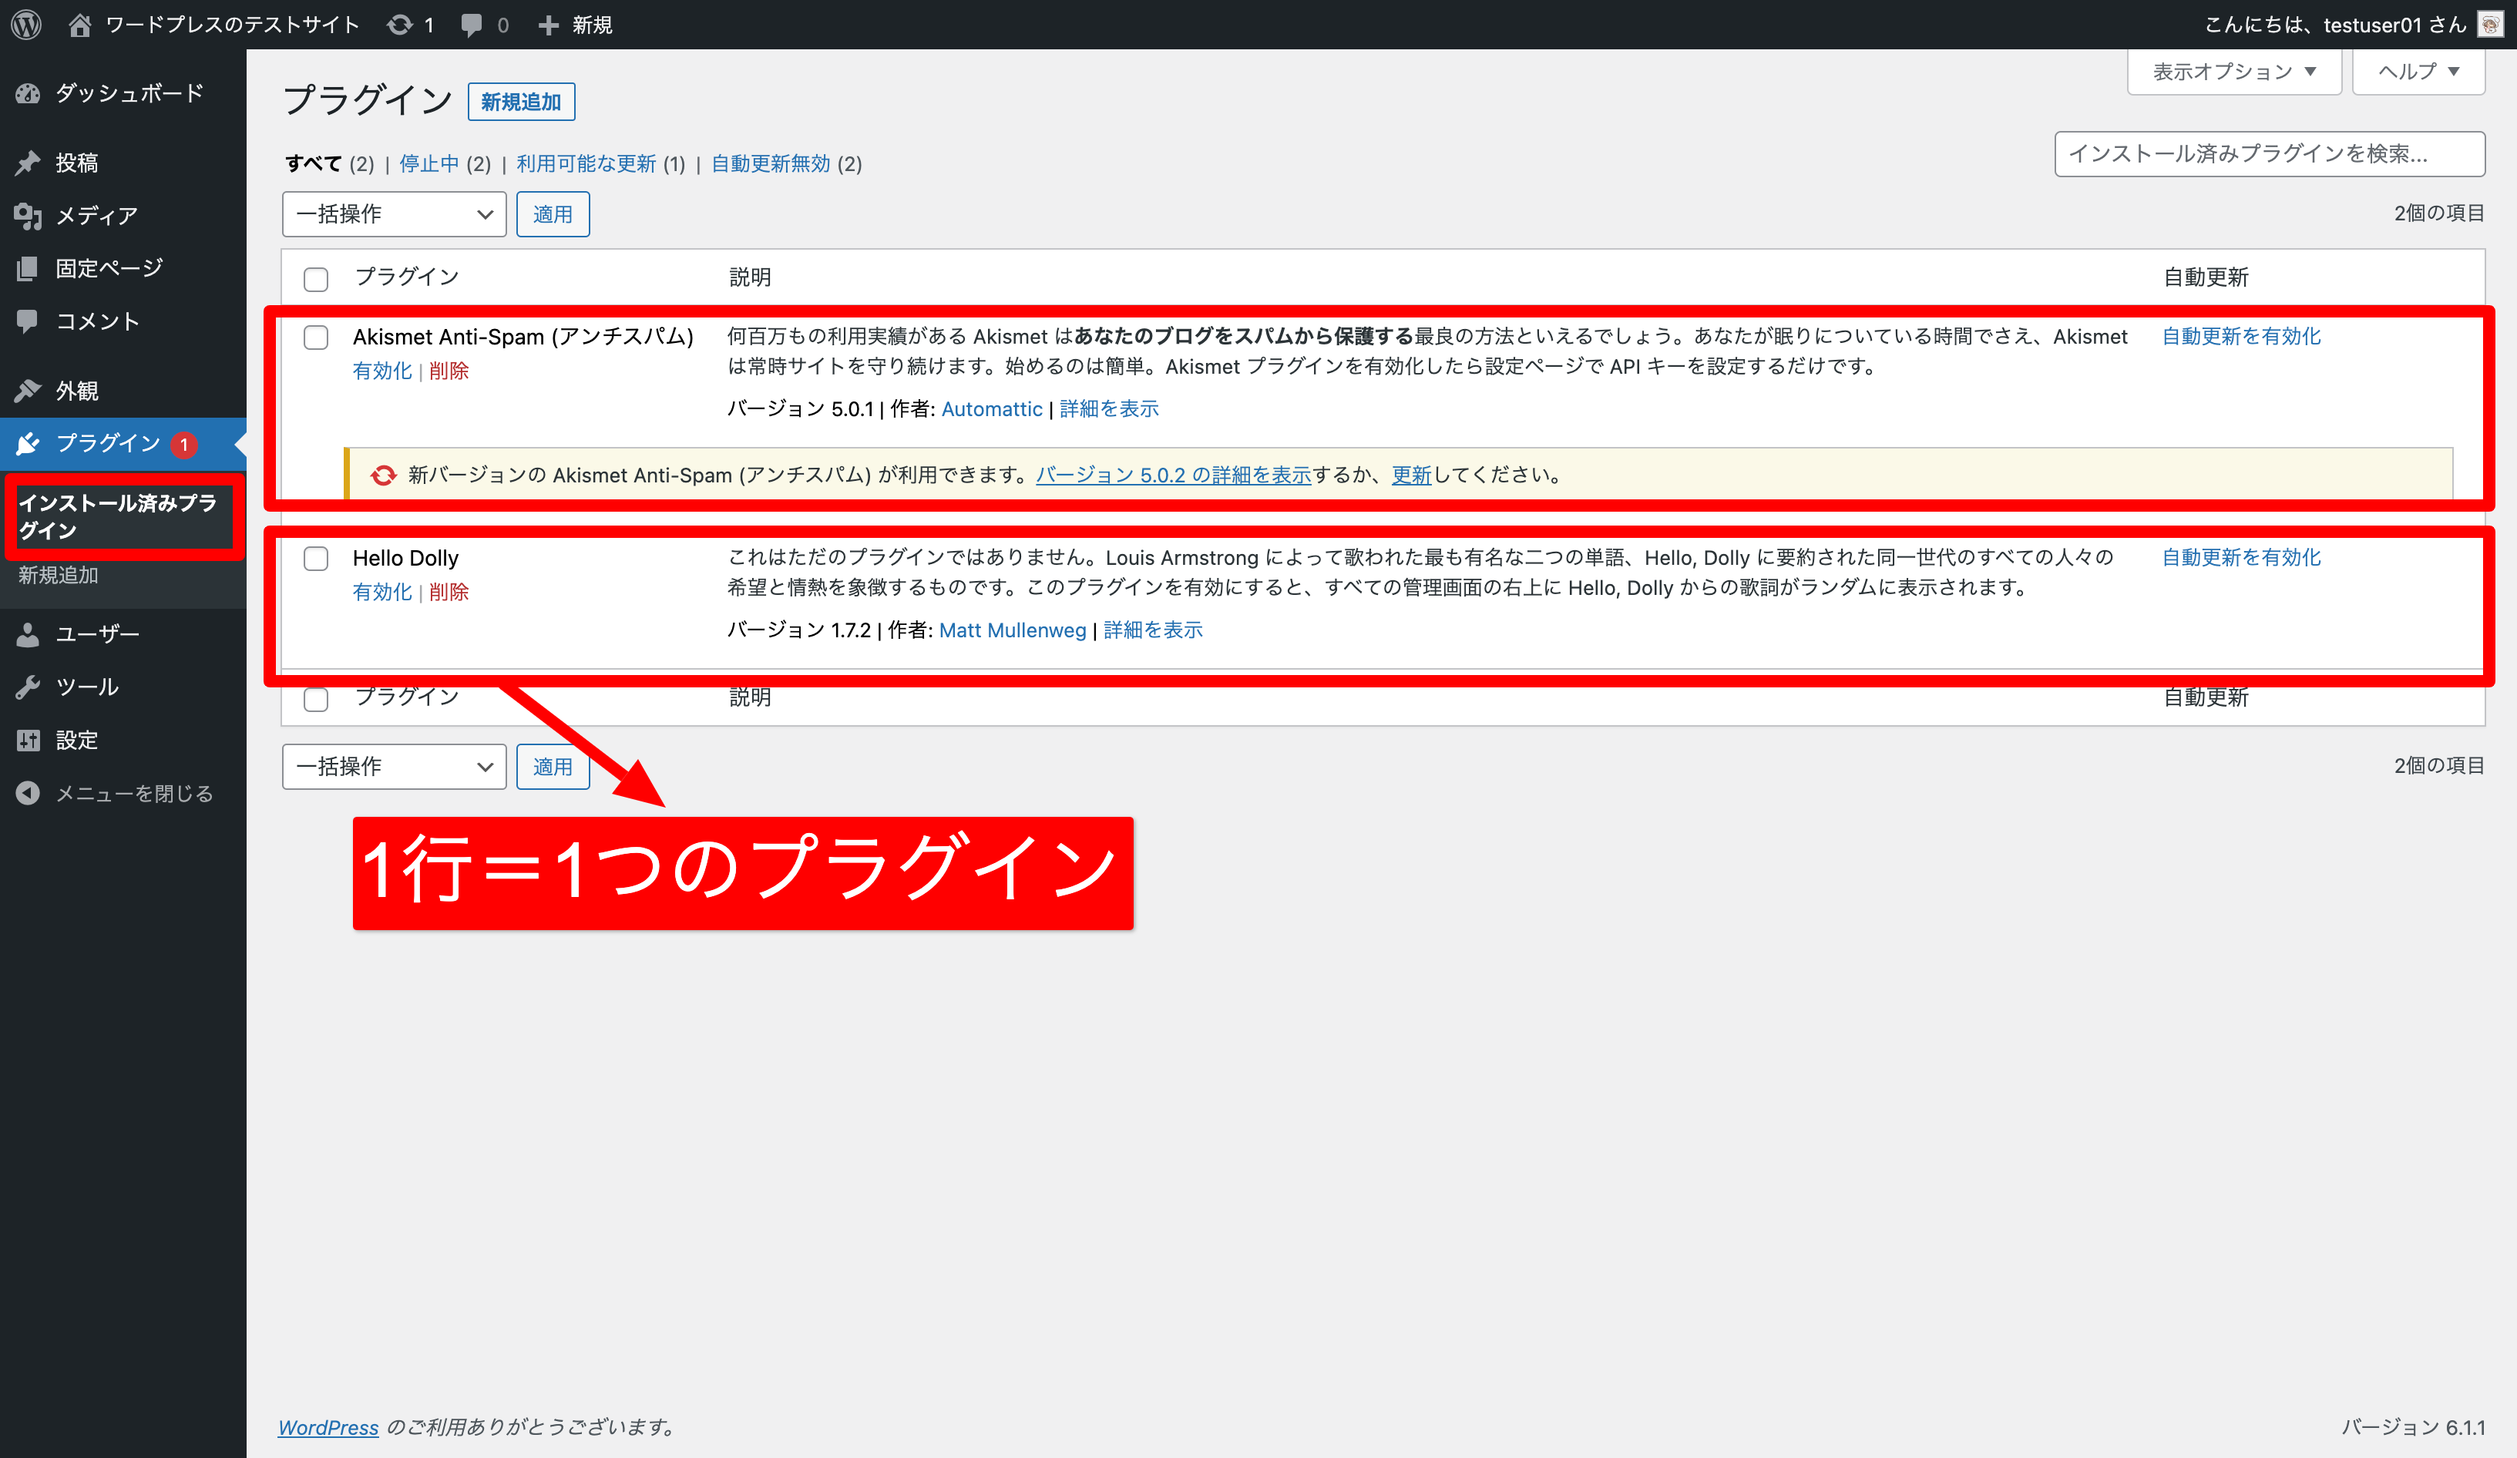The height and width of the screenshot is (1458, 2517).
Task: Expand the 表示オプション panel
Action: (2234, 72)
